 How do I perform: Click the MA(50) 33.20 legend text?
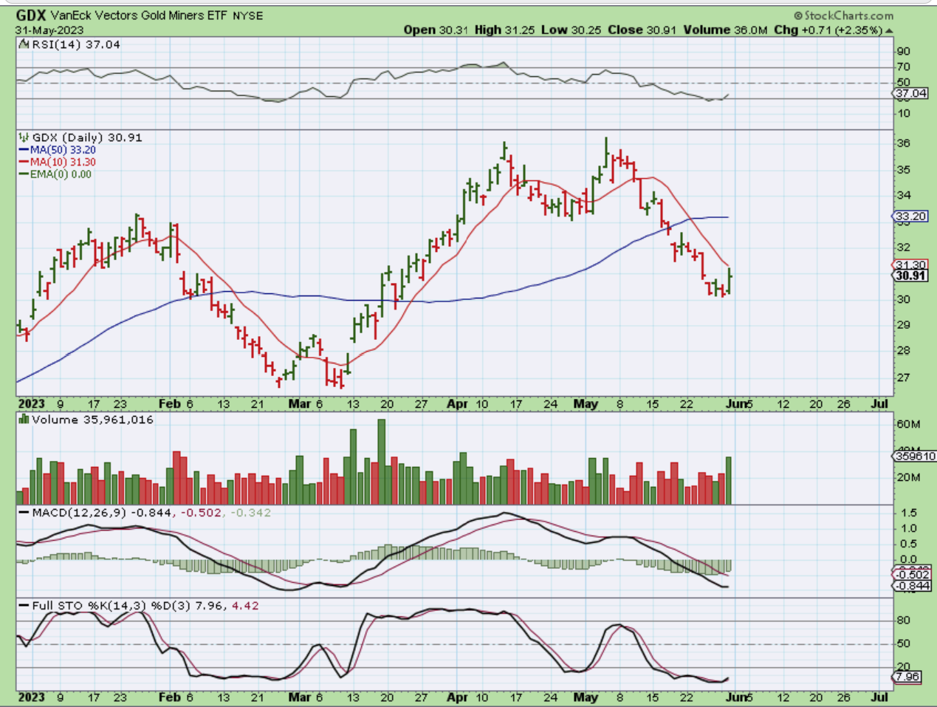pos(63,150)
